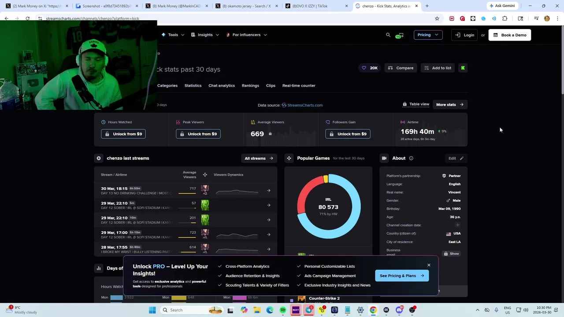Switch to the Categories tab
The height and width of the screenshot is (317, 564).
pos(167,85)
